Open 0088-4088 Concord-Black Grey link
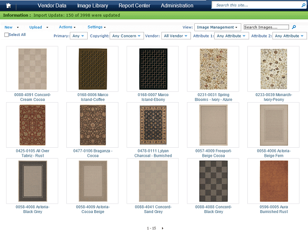 (213, 209)
